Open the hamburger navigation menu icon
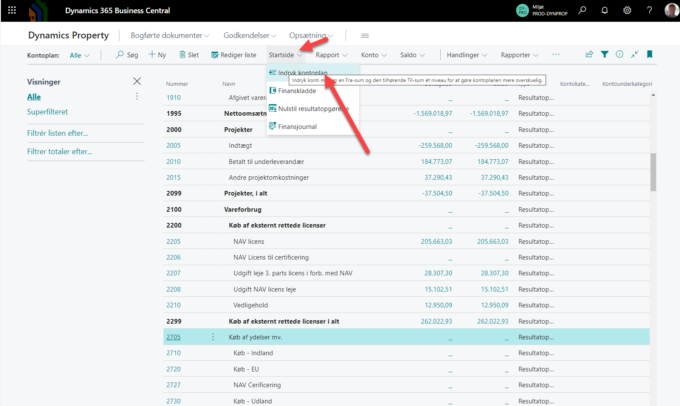The width and height of the screenshot is (680, 406). (365, 35)
